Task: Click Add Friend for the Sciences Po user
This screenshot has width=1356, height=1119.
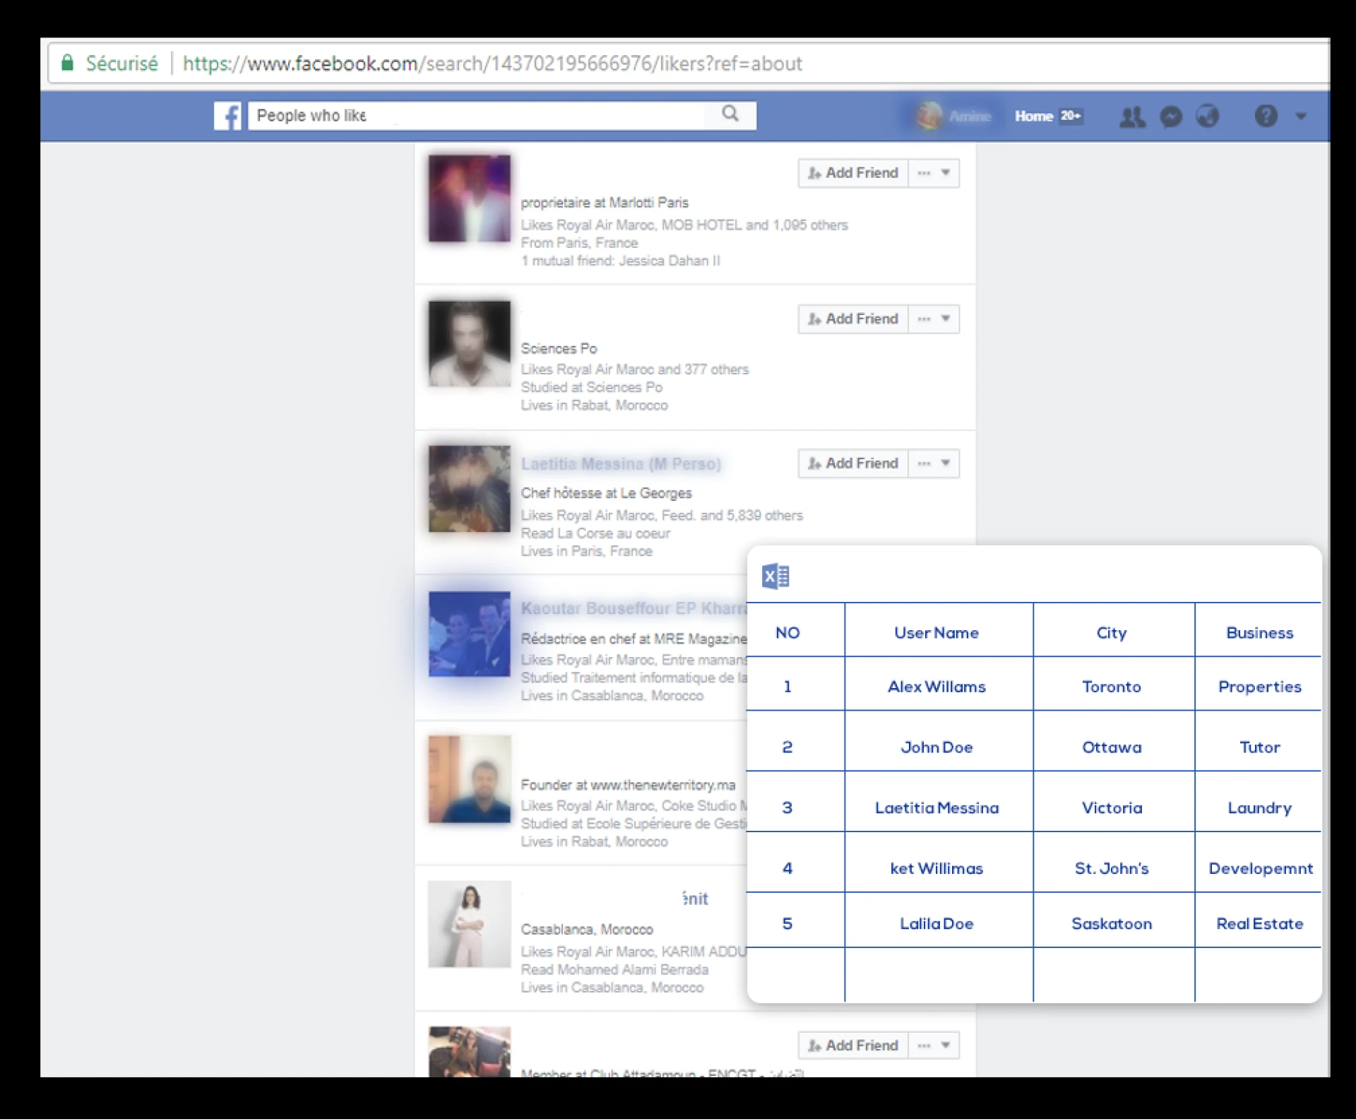Action: coord(852,319)
